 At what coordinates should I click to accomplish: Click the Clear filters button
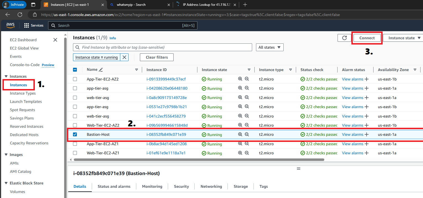(157, 57)
